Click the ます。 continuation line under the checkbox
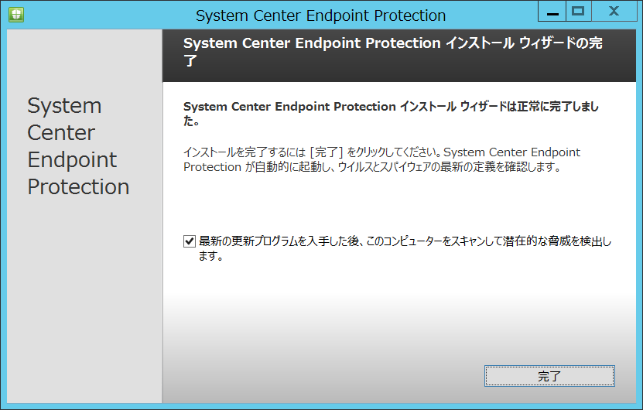The image size is (643, 410). pos(210,256)
